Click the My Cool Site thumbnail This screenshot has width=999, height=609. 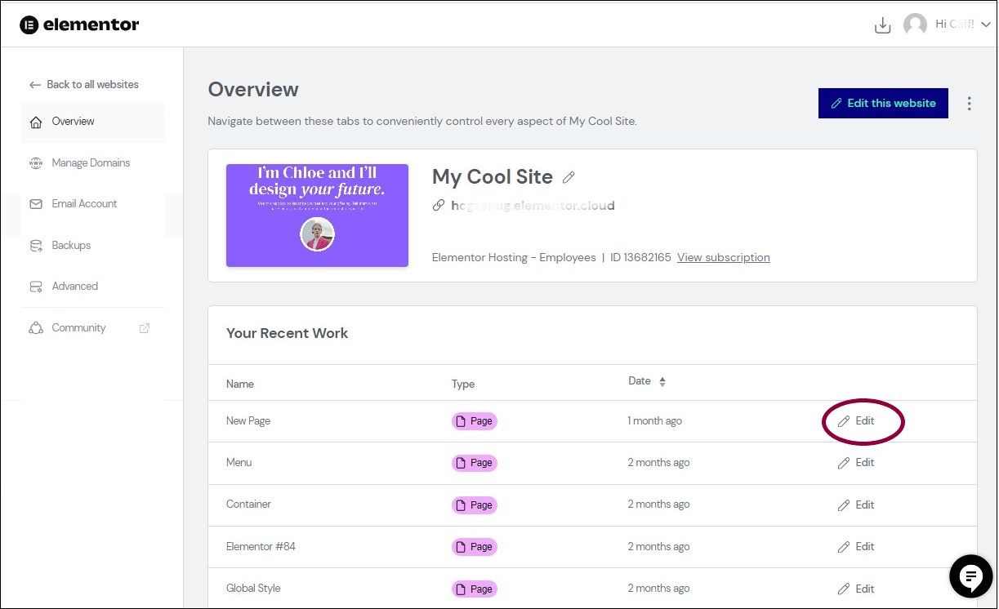pyautogui.click(x=317, y=216)
